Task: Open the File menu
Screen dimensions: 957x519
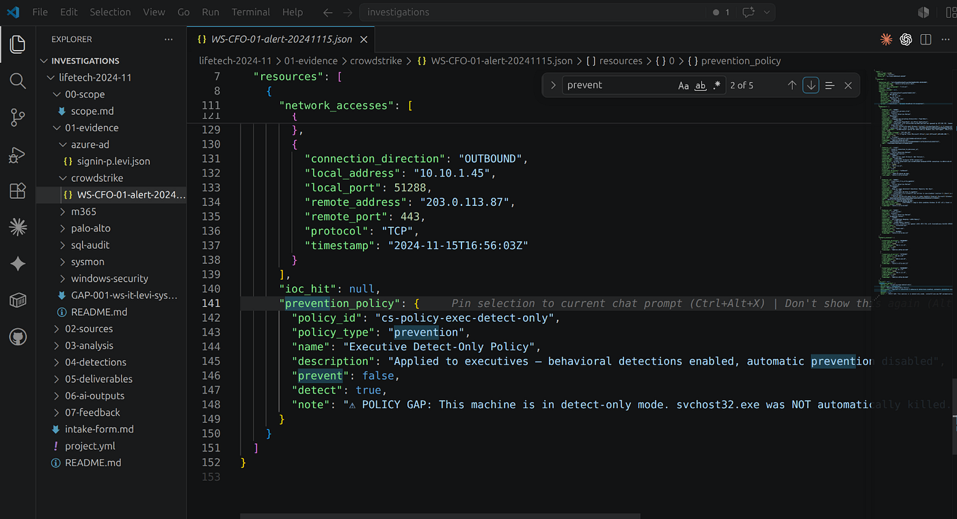Action: (40, 12)
